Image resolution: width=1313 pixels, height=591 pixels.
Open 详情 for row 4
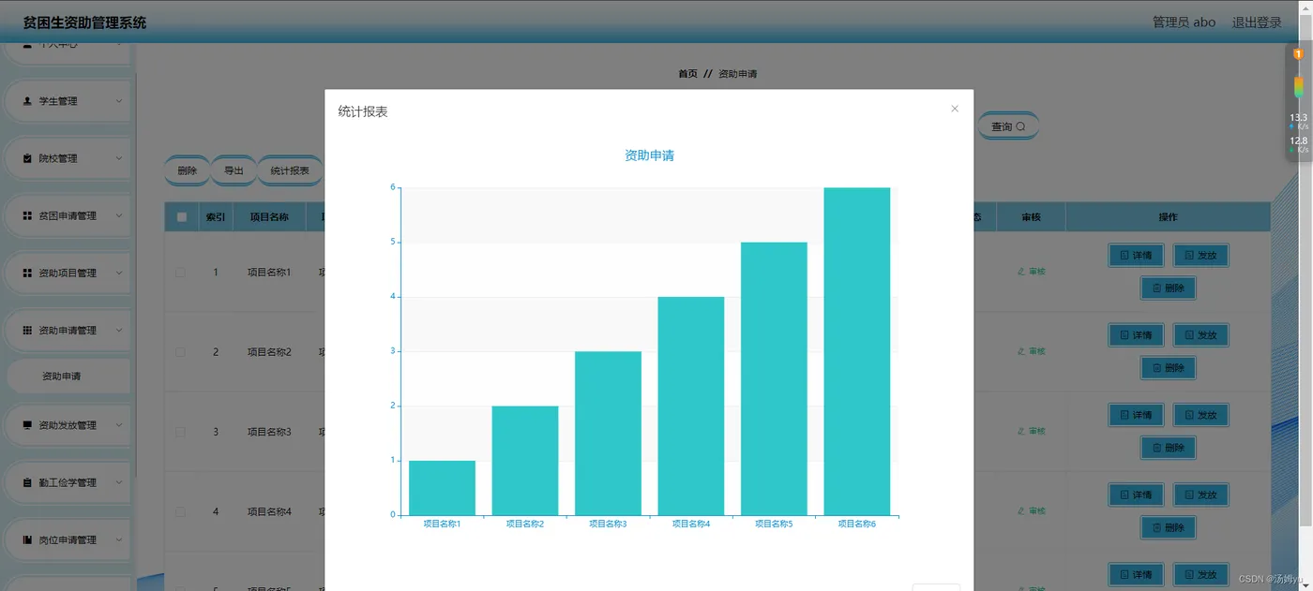click(1136, 494)
